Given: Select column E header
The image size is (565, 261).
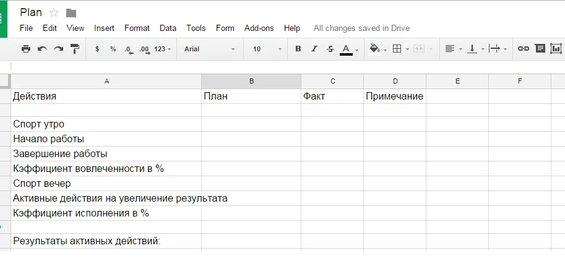Looking at the screenshot, I should (457, 82).
